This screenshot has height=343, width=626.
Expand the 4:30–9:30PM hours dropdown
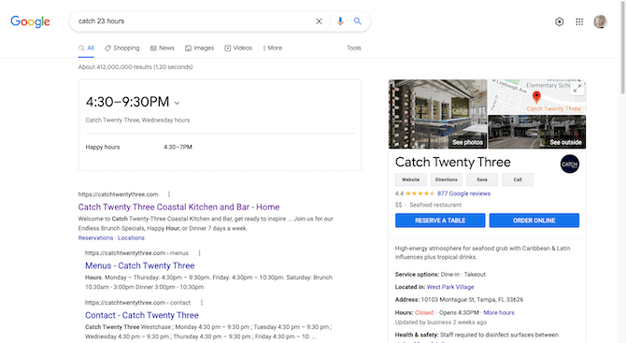(177, 103)
